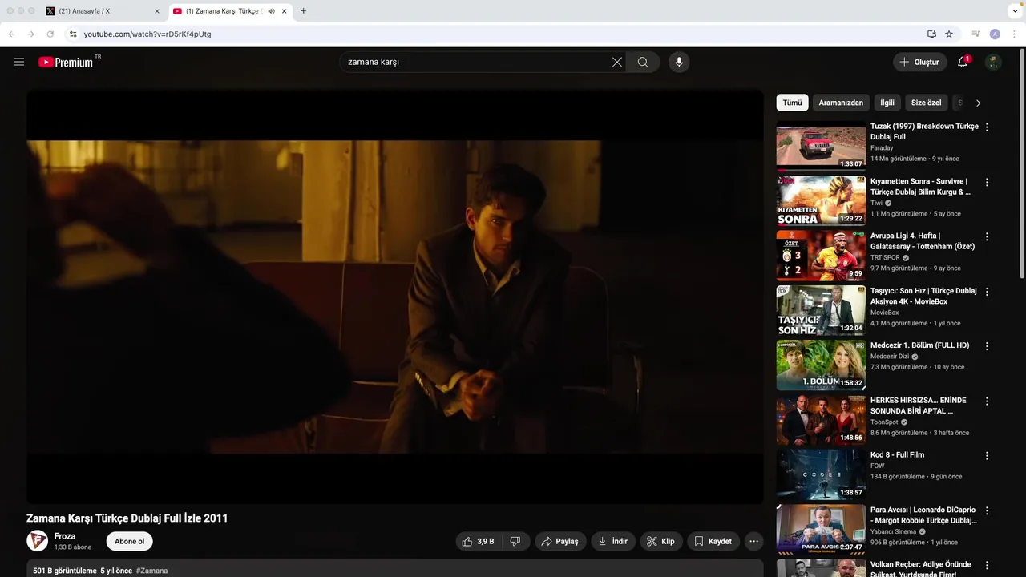Screen dimensions: 1026x577
Task: Go back in browser history
Action: pos(12,34)
